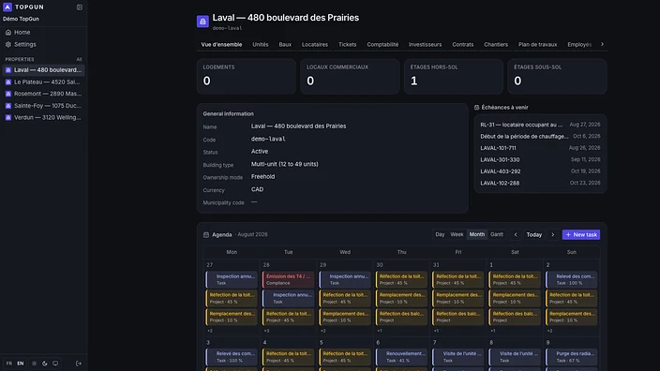Click the Sainte-Foy property icon
This screenshot has width=660, height=371.
click(8, 106)
